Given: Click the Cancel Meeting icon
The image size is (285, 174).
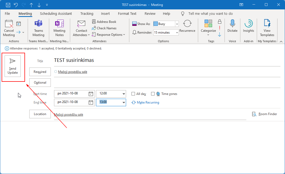Looking at the screenshot, I should [x=9, y=24].
